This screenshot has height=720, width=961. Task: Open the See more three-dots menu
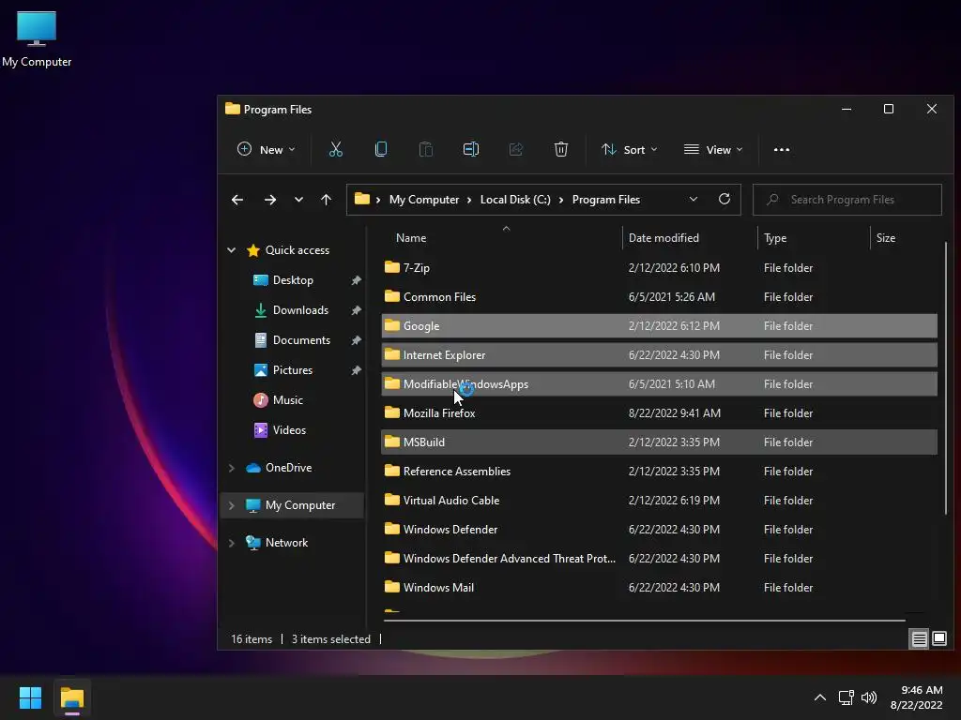coord(782,149)
